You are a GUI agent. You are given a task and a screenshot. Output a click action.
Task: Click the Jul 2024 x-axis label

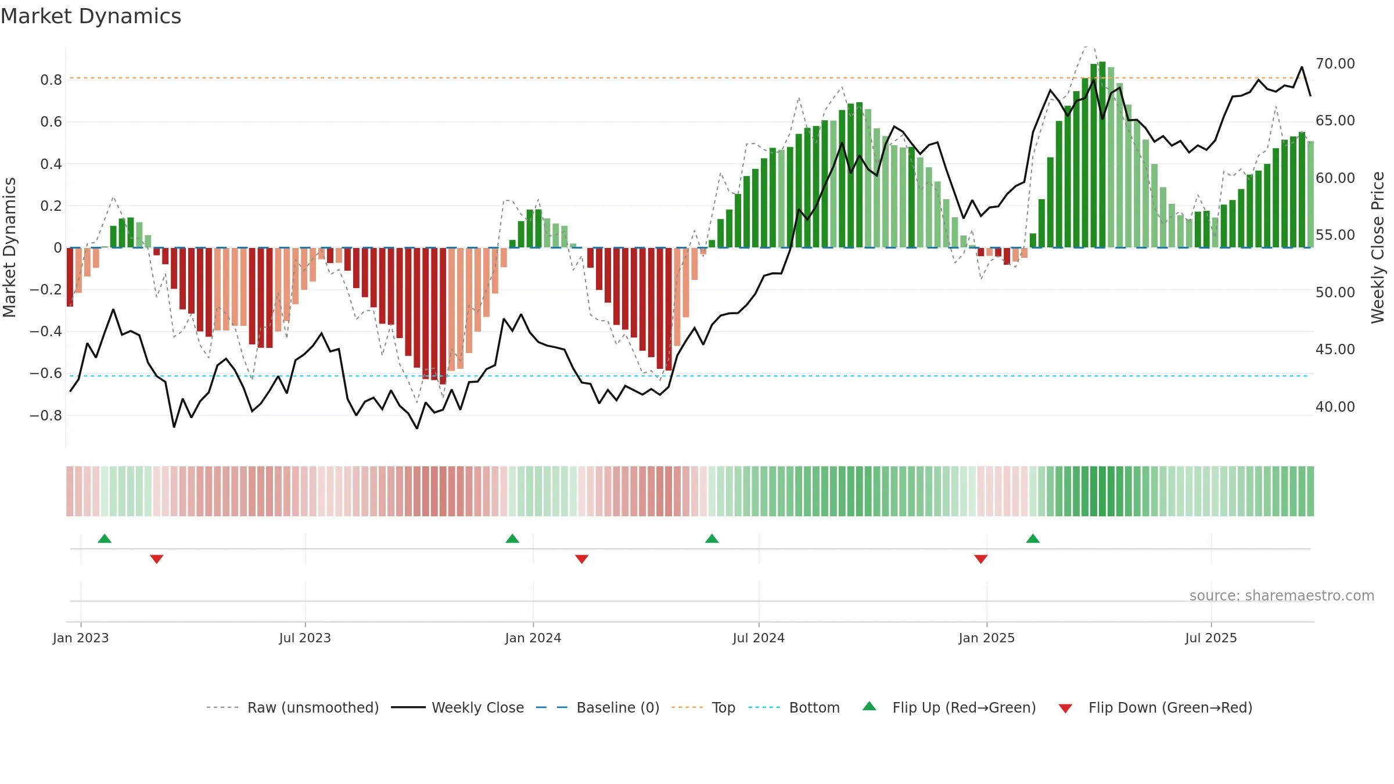point(759,638)
